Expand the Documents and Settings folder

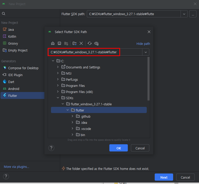click(58, 67)
